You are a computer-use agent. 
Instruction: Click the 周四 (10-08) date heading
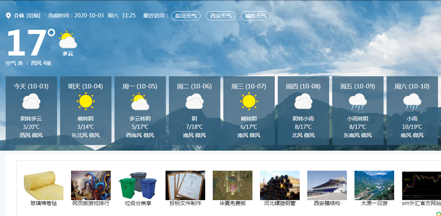pos(303,86)
